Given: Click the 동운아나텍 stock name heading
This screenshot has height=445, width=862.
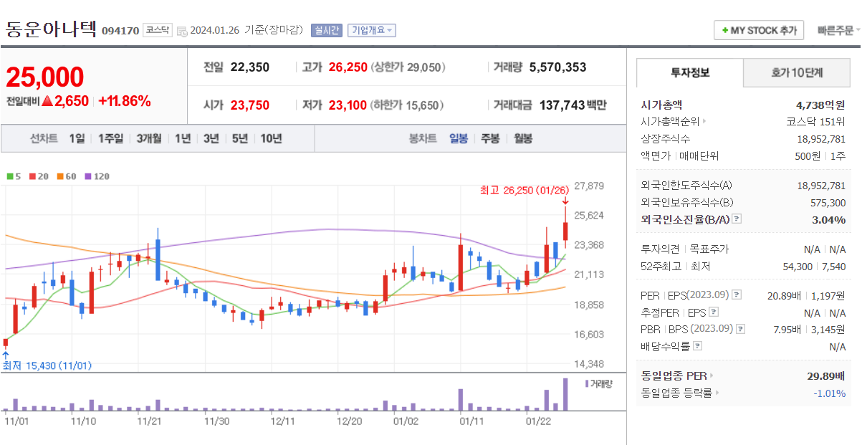Looking at the screenshot, I should 51,29.
